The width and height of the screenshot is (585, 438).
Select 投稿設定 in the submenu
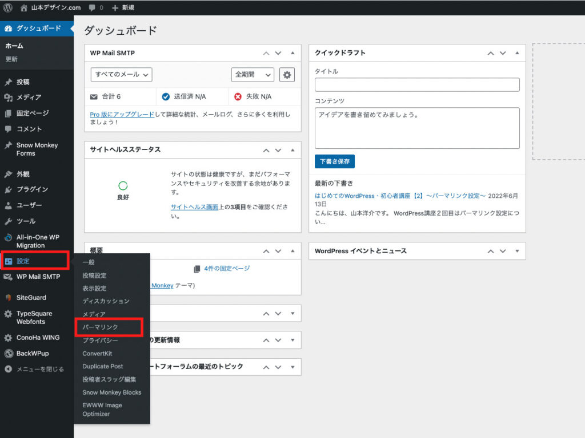(x=94, y=275)
